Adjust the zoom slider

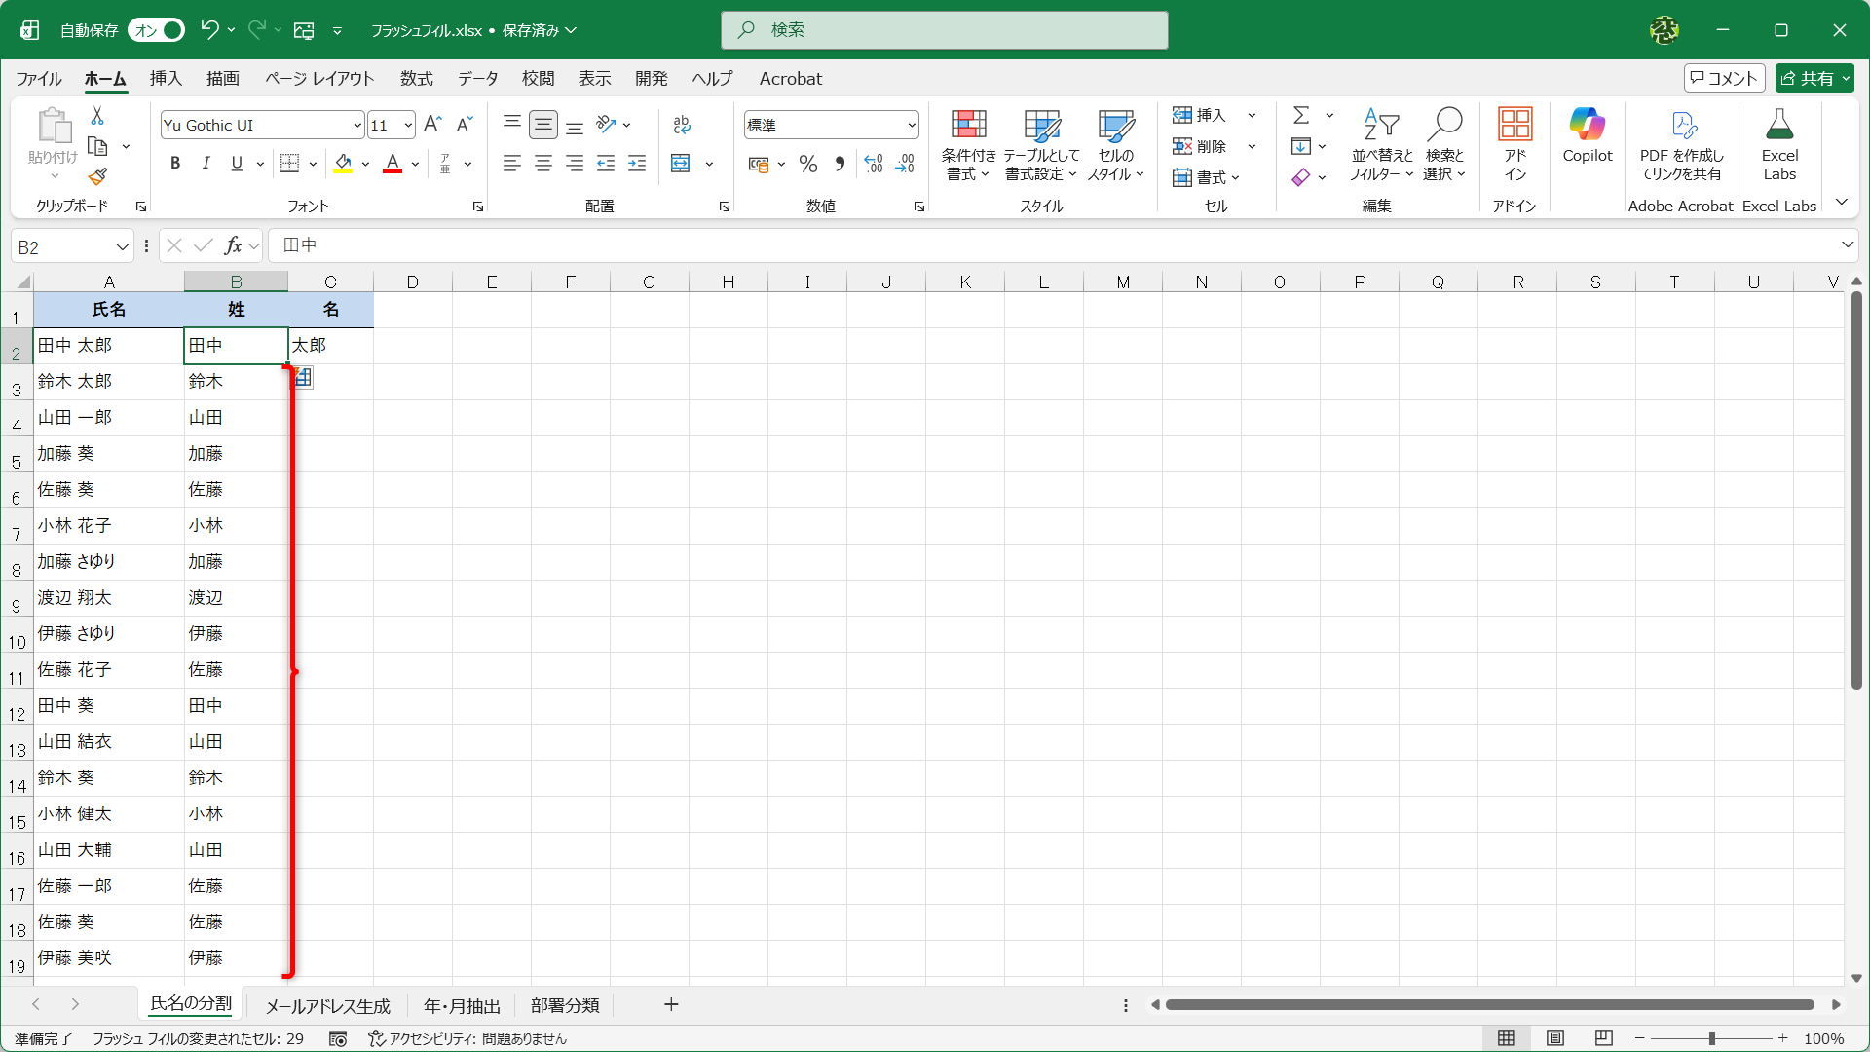1711,1038
